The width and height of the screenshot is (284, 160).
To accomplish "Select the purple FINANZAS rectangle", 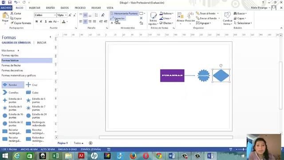I will [172, 76].
